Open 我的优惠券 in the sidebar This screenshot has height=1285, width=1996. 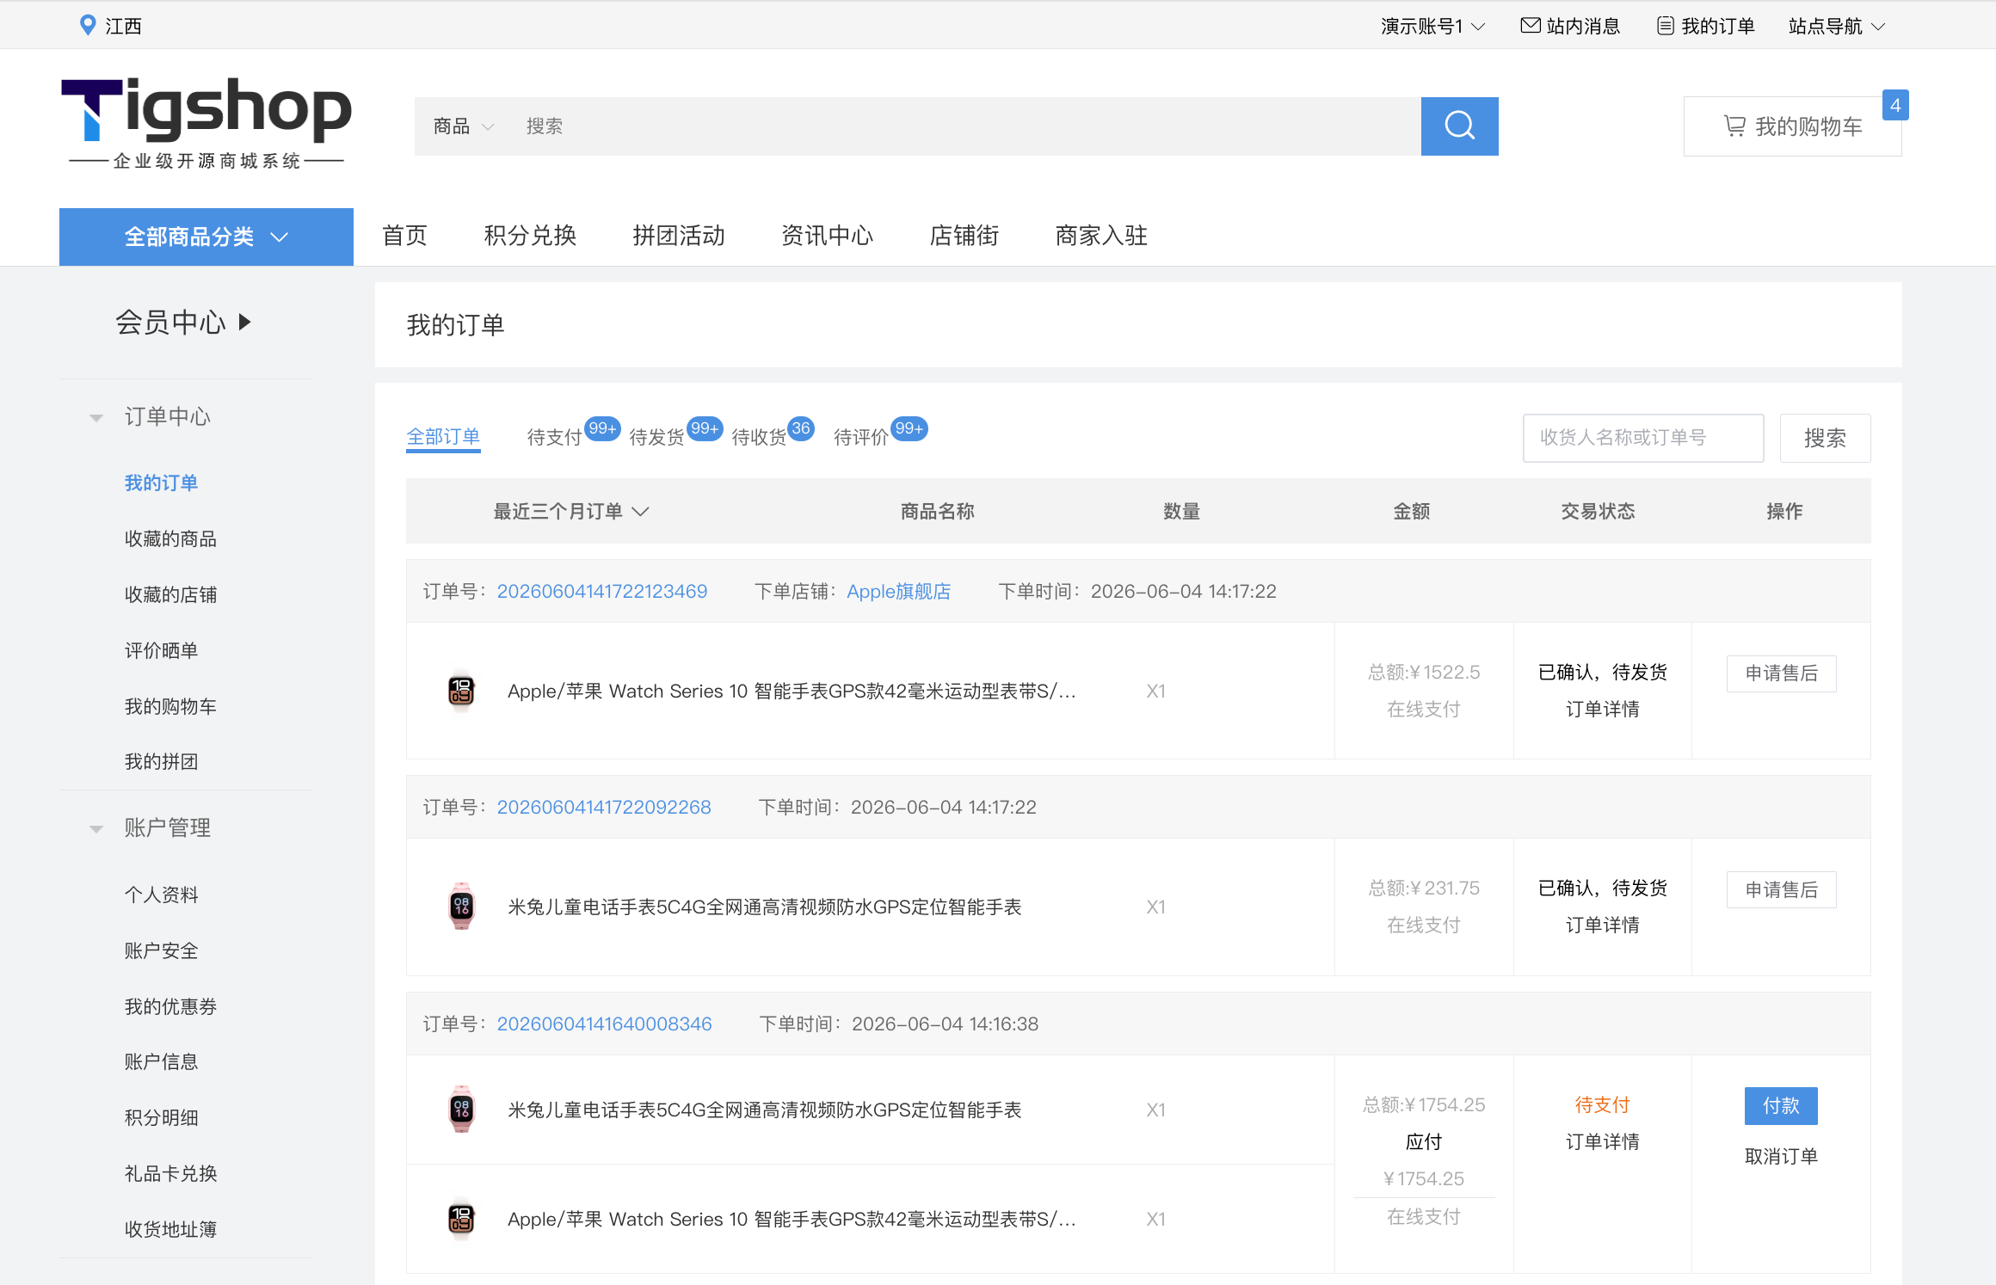click(170, 1007)
